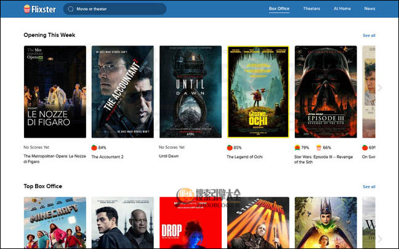Click tomato score icon for Legend of Ochi
The width and height of the screenshot is (399, 249).
[230, 148]
